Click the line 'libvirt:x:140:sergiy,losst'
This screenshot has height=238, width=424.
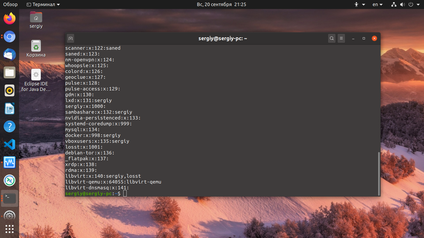(x=103, y=176)
